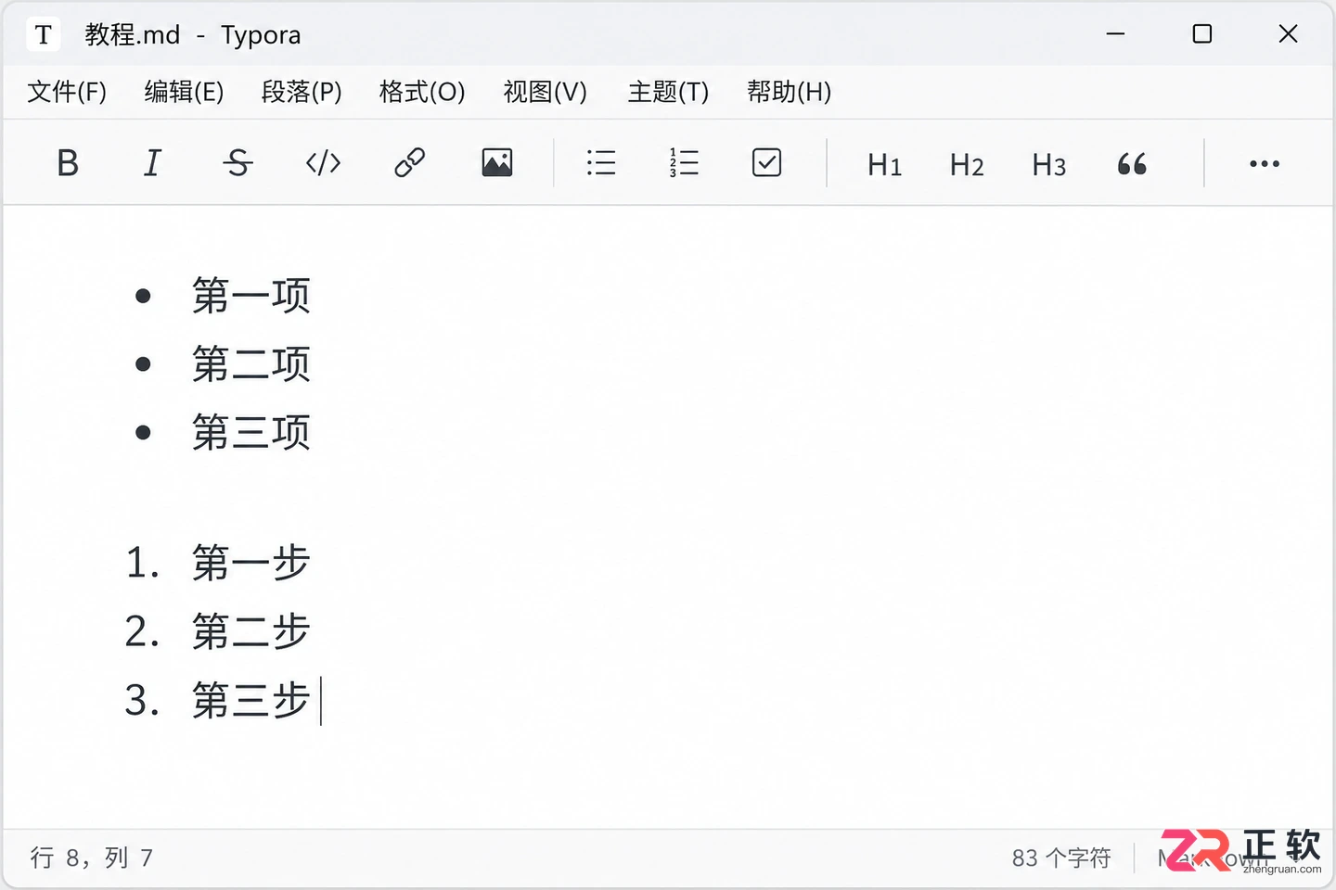The image size is (1336, 890).
Task: Create a bulleted list via toolbar icon
Action: coord(601,163)
